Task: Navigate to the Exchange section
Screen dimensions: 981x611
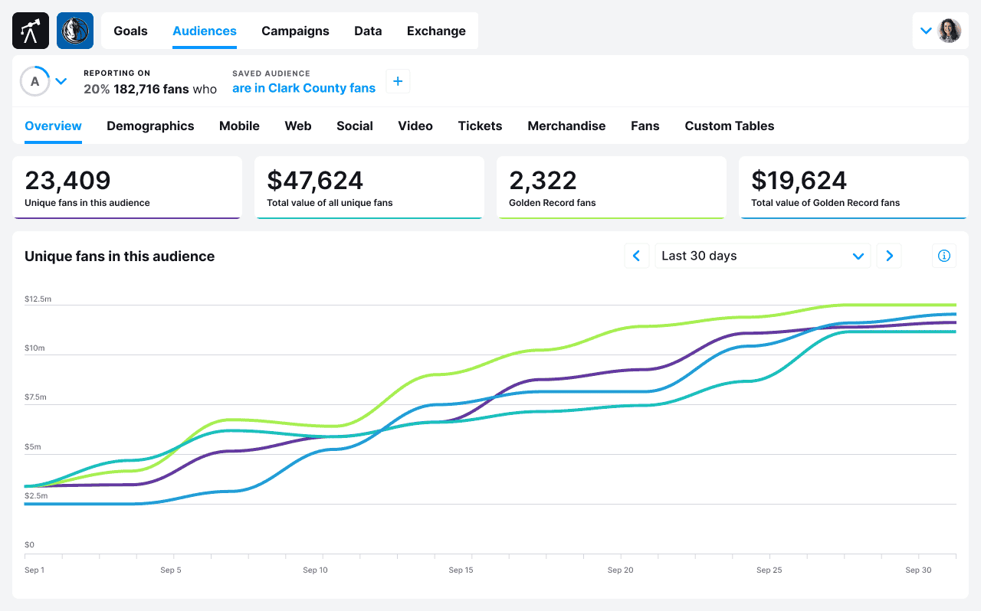Action: point(436,31)
